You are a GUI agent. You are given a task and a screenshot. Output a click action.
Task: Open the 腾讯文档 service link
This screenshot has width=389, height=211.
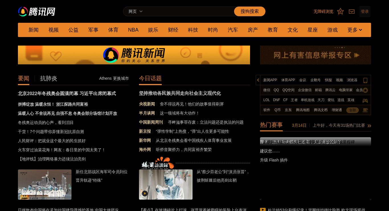tap(321, 110)
